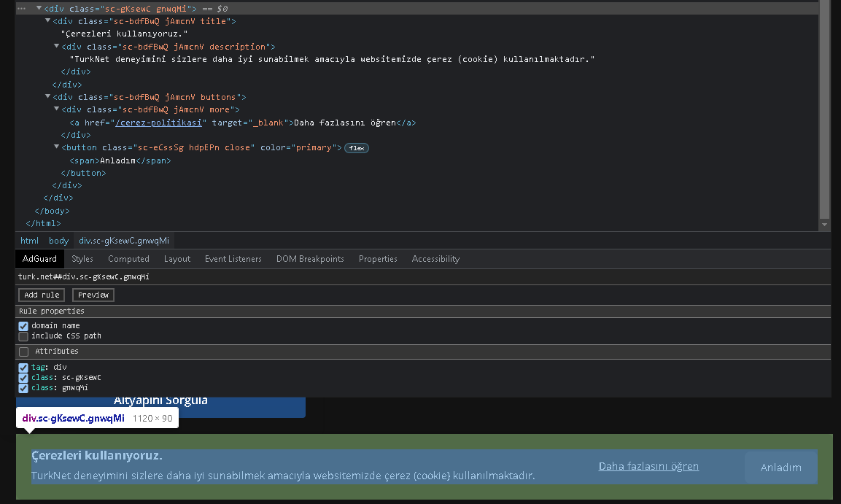The width and height of the screenshot is (841, 504).
Task: Uncheck the "class: gnwqMi" rule property
Action: click(x=23, y=387)
